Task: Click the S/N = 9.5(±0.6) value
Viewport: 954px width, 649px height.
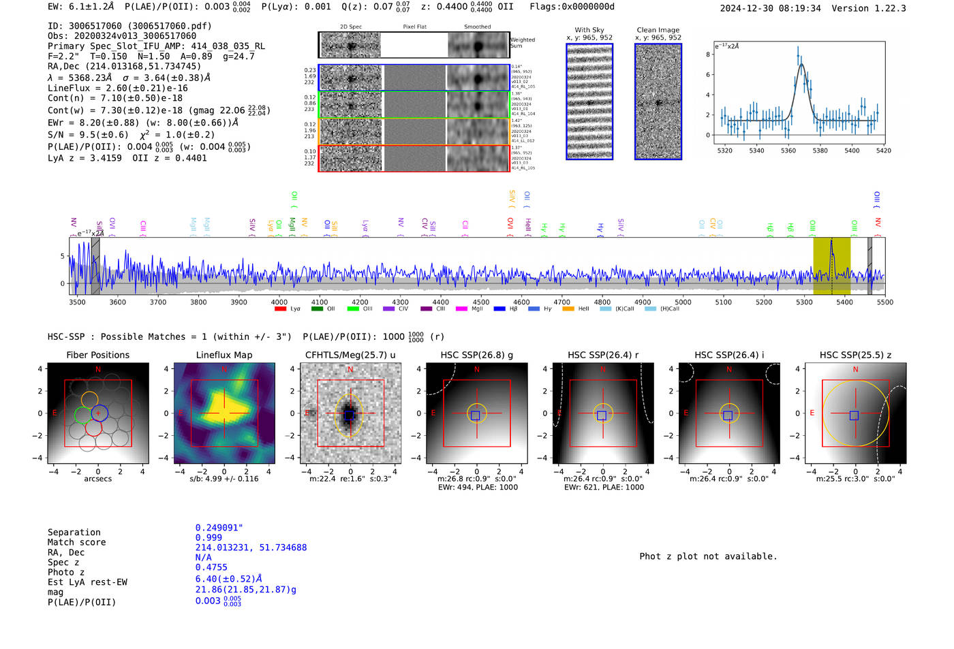Action: coord(88,135)
